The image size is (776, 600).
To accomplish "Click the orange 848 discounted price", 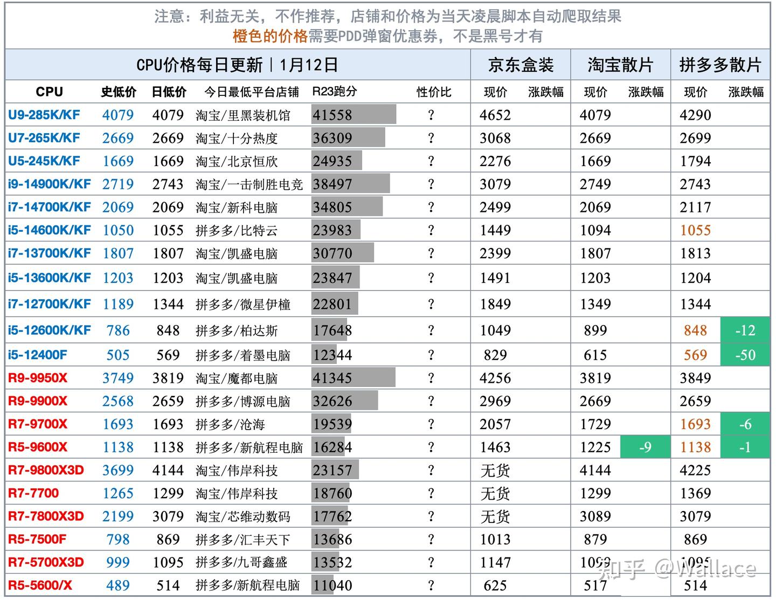I will [695, 330].
